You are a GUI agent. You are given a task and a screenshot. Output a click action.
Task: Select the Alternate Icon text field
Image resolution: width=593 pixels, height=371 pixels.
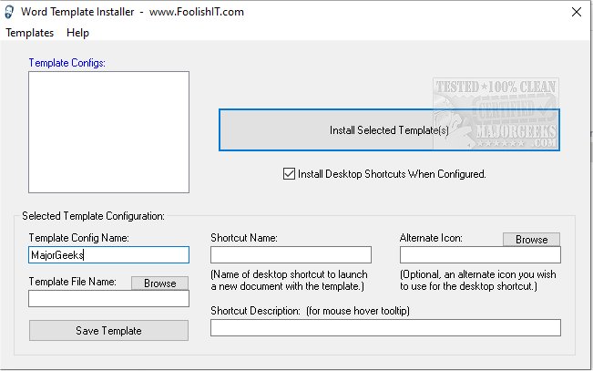pos(479,255)
